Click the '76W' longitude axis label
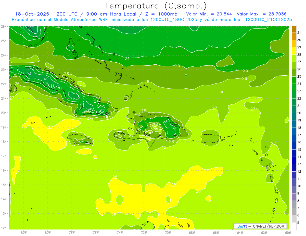The image size is (306, 236). pos(96,232)
